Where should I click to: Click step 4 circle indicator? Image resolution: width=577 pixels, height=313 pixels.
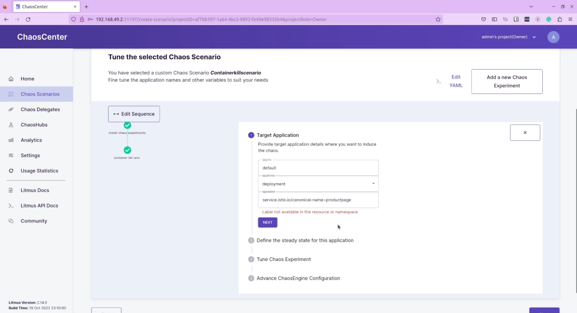tap(251, 278)
